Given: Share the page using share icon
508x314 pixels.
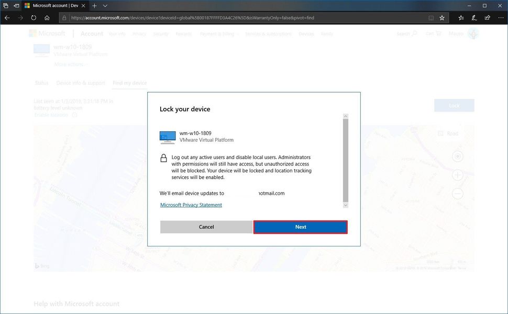Looking at the screenshot, I should click(487, 17).
